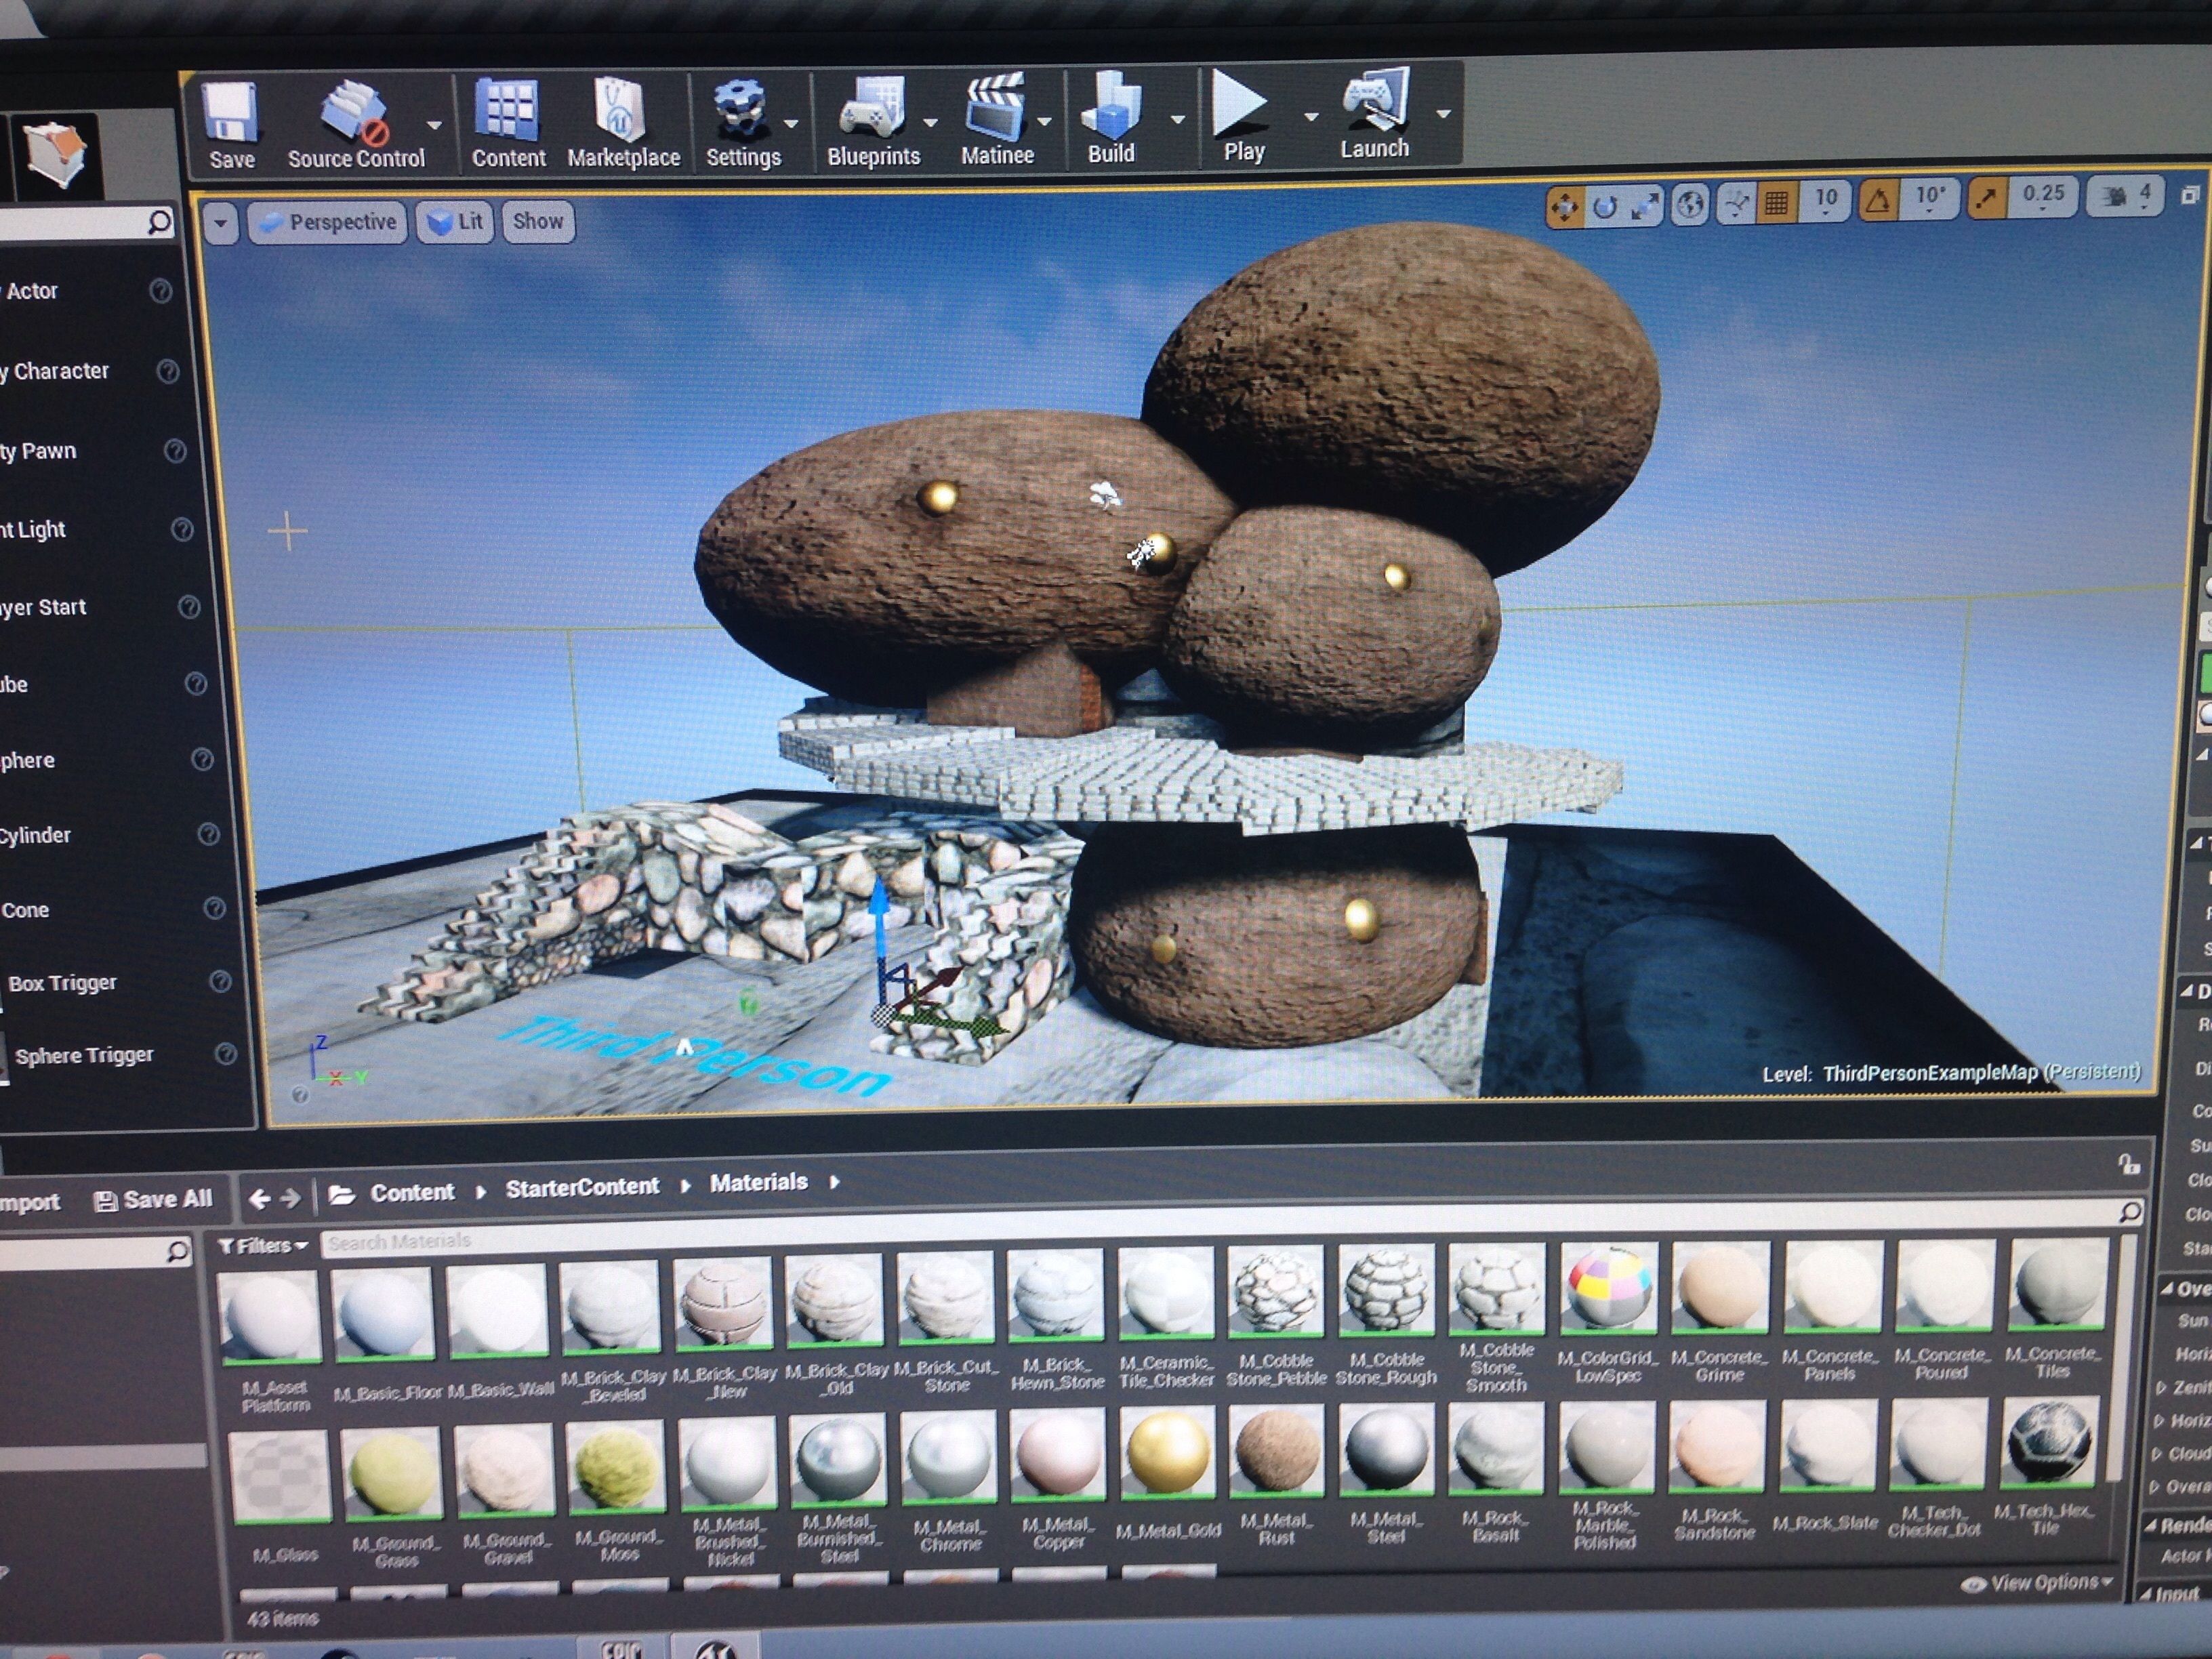
Task: Navigate to the StarterContent breadcrumb folder
Action: tap(582, 1187)
